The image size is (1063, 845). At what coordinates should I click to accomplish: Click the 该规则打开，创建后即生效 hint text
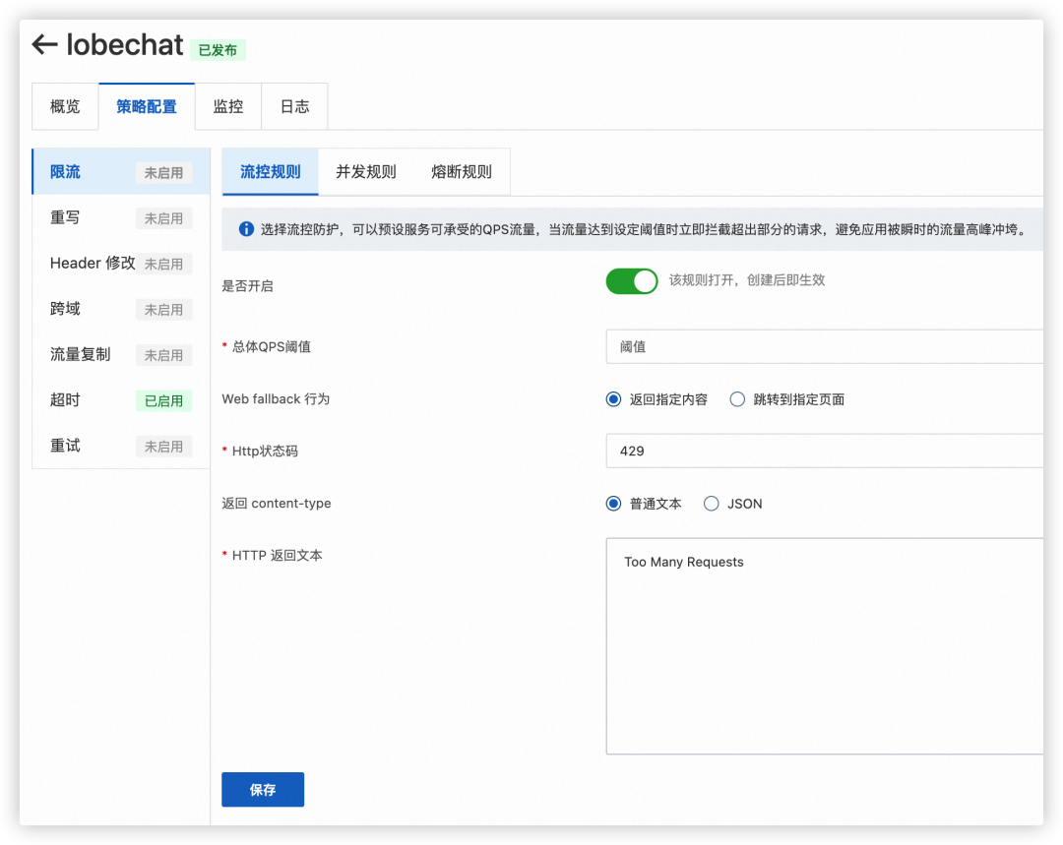(x=747, y=279)
